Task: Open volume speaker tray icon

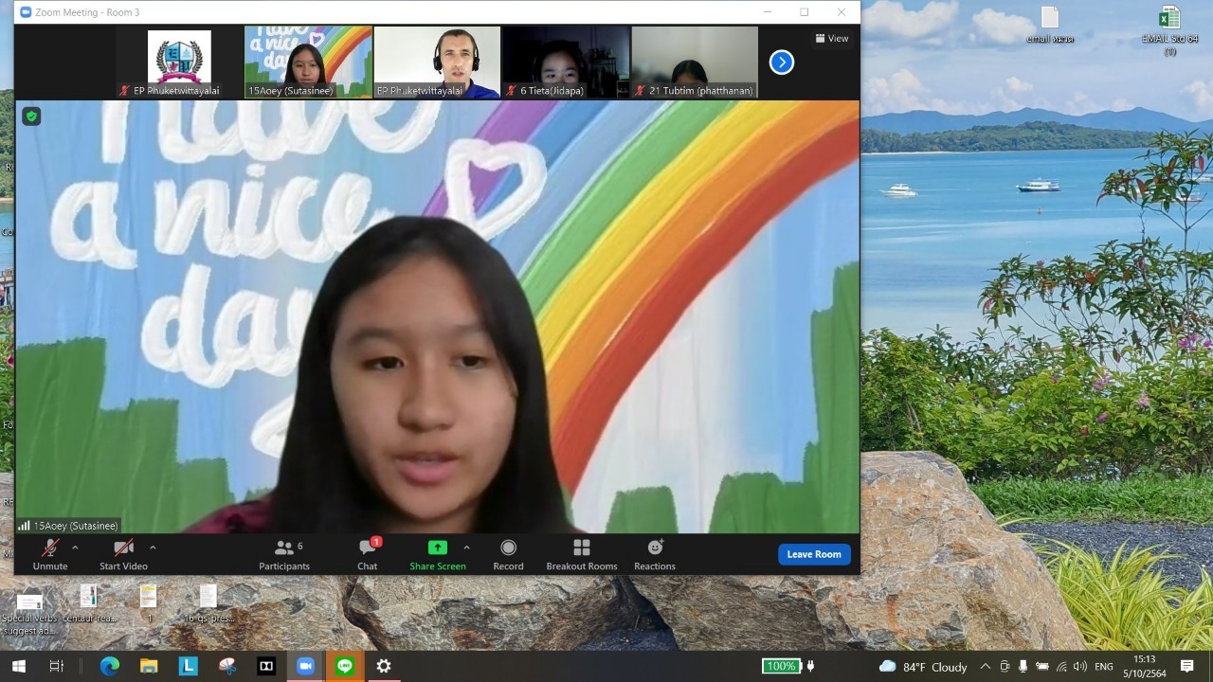Action: (1080, 667)
